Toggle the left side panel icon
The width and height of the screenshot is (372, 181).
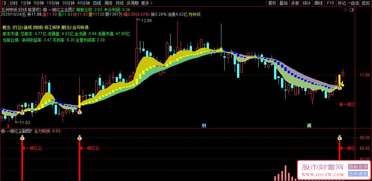4,3
